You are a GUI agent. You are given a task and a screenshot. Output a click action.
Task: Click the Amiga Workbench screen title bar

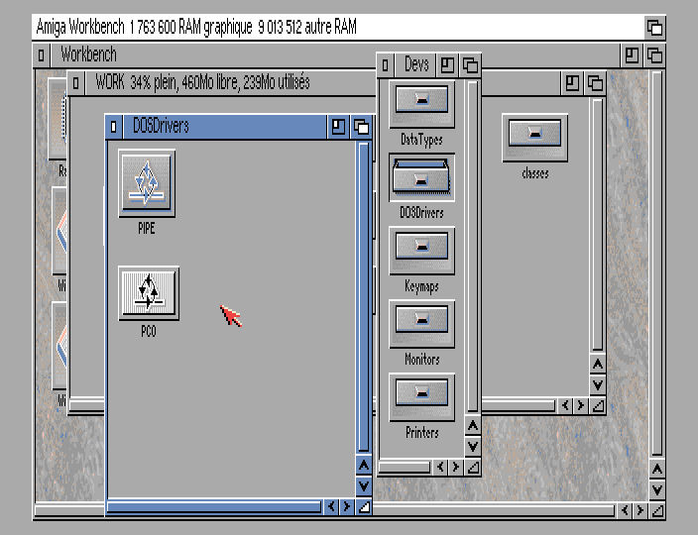pyautogui.click(x=339, y=28)
